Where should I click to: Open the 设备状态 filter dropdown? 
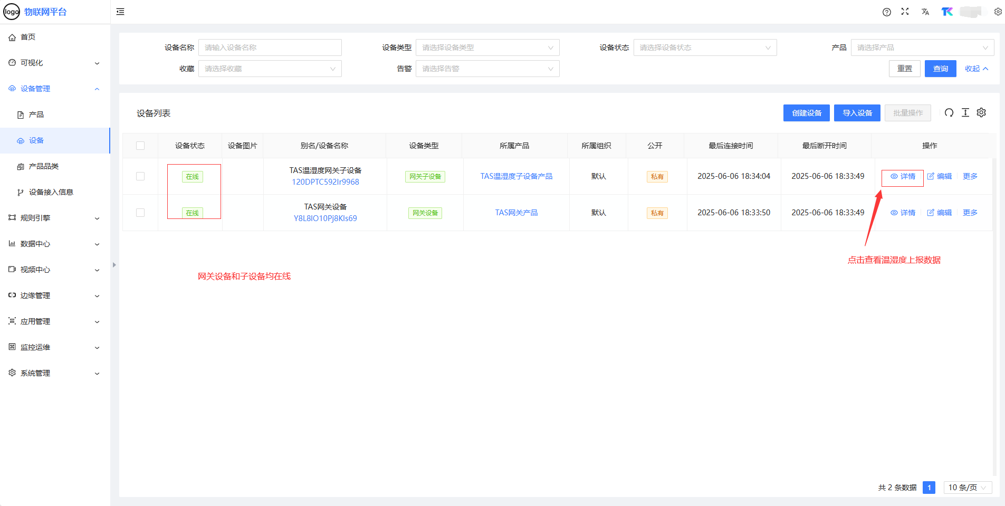pos(704,47)
